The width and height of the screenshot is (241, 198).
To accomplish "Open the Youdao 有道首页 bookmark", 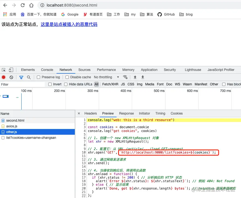I will click(93, 14).
